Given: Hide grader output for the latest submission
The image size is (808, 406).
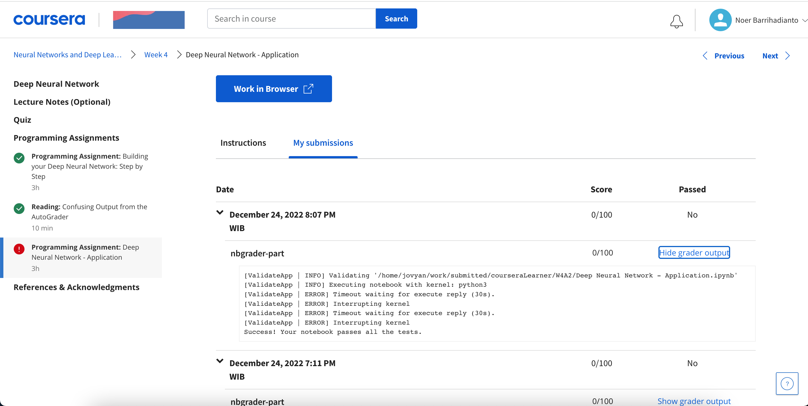Looking at the screenshot, I should click(694, 252).
